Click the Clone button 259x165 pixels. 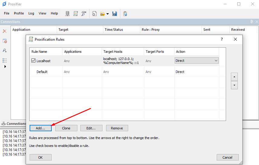click(x=66, y=128)
